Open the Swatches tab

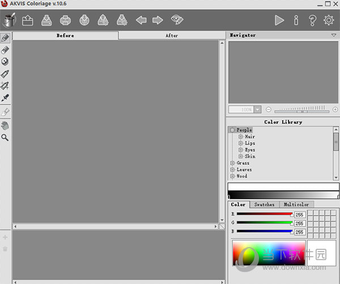(264, 204)
